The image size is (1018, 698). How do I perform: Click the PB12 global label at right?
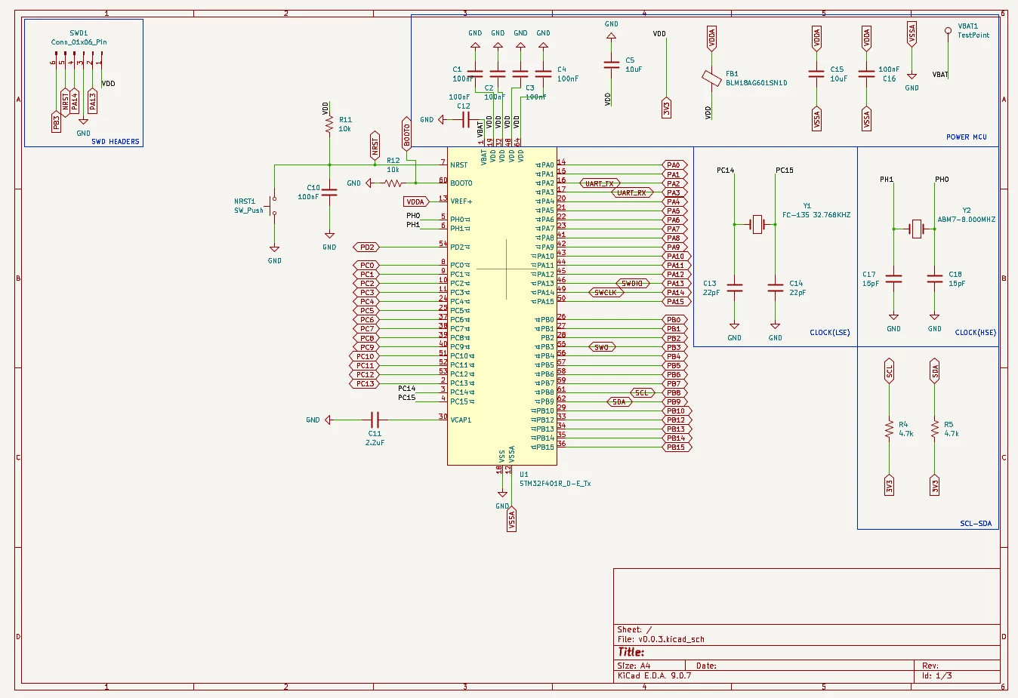pos(677,420)
